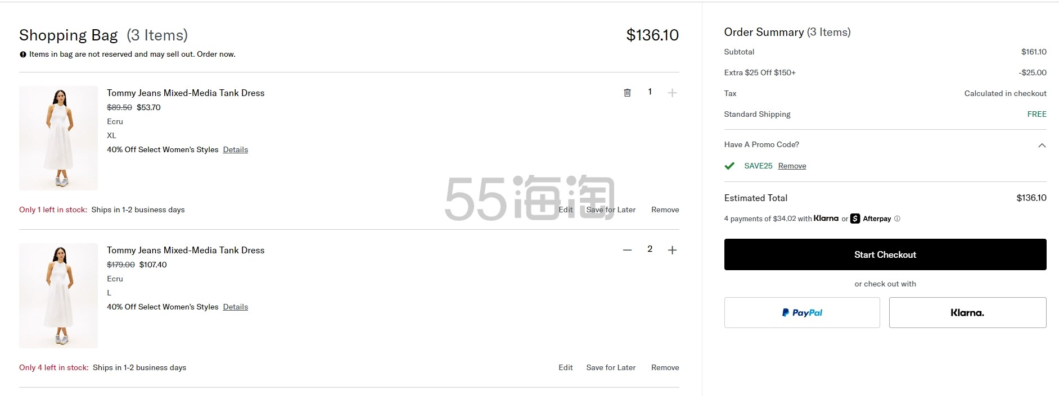Click Start Checkout
This screenshot has width=1059, height=396.
885,254
